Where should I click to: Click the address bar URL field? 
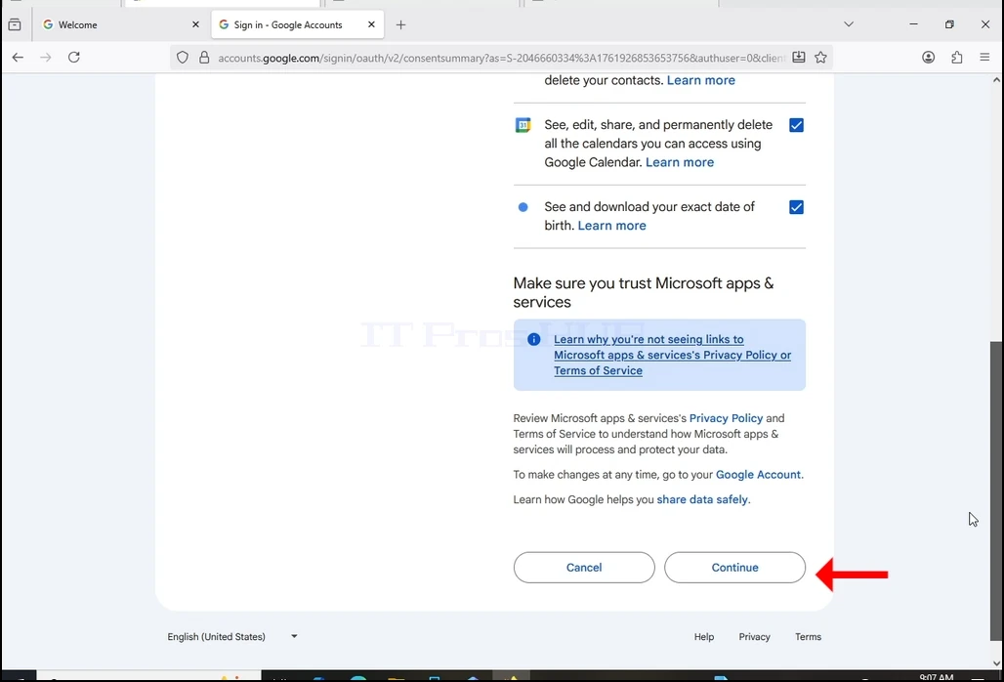pos(501,58)
